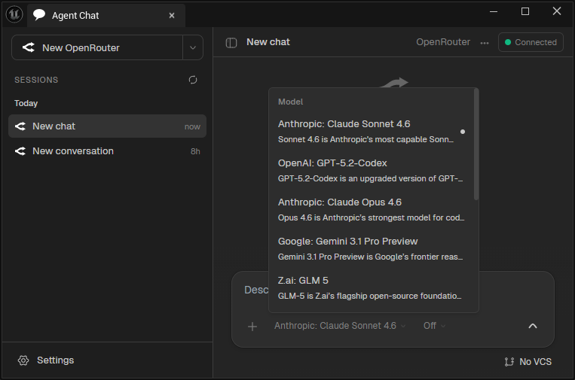This screenshot has height=380, width=575.
Task: Open the three-dots more options menu
Action: (x=485, y=43)
